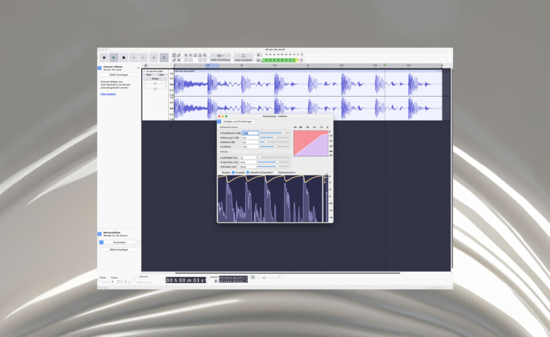
Task: Select the Zoom In magnifier tool
Action: click(185, 56)
